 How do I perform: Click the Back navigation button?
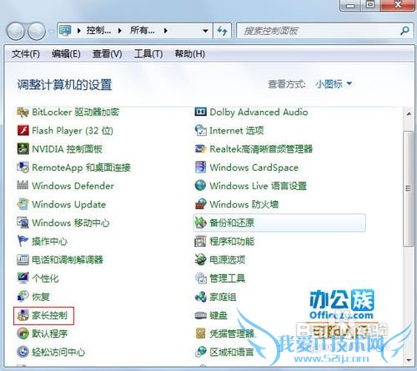[x=16, y=31]
